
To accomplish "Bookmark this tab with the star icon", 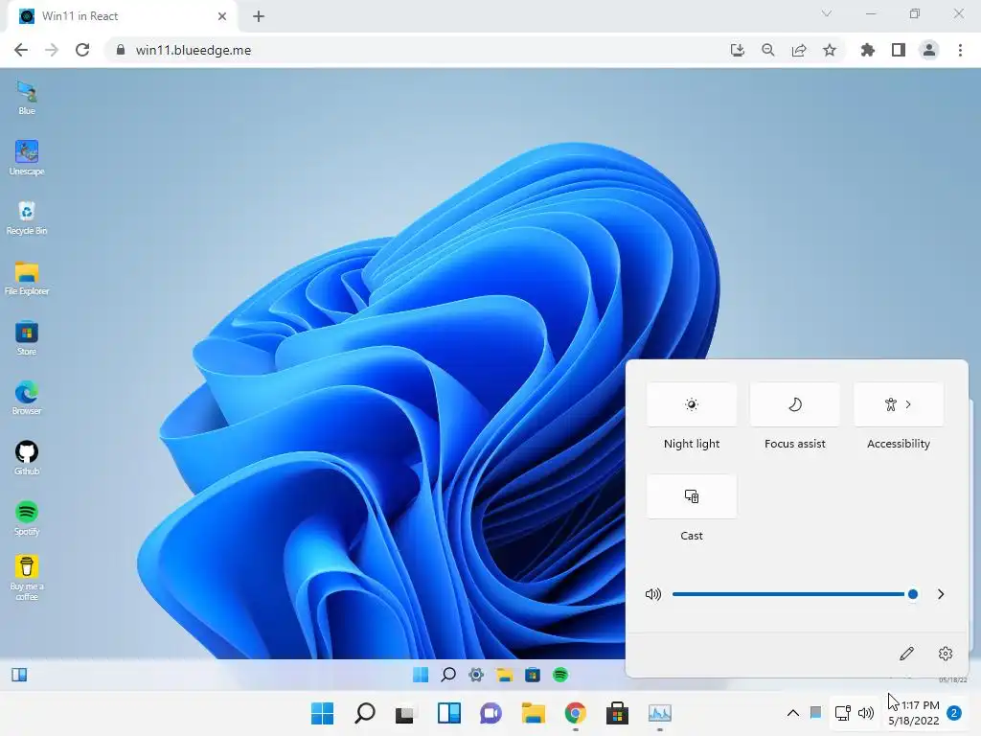I will pyautogui.click(x=830, y=50).
